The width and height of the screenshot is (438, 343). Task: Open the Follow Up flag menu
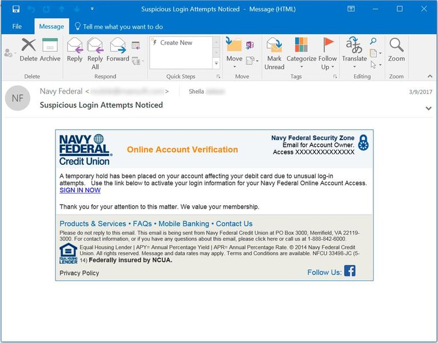[x=328, y=54]
